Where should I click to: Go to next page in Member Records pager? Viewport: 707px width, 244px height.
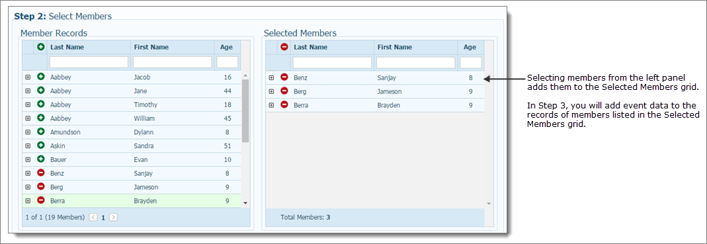pyautogui.click(x=114, y=217)
